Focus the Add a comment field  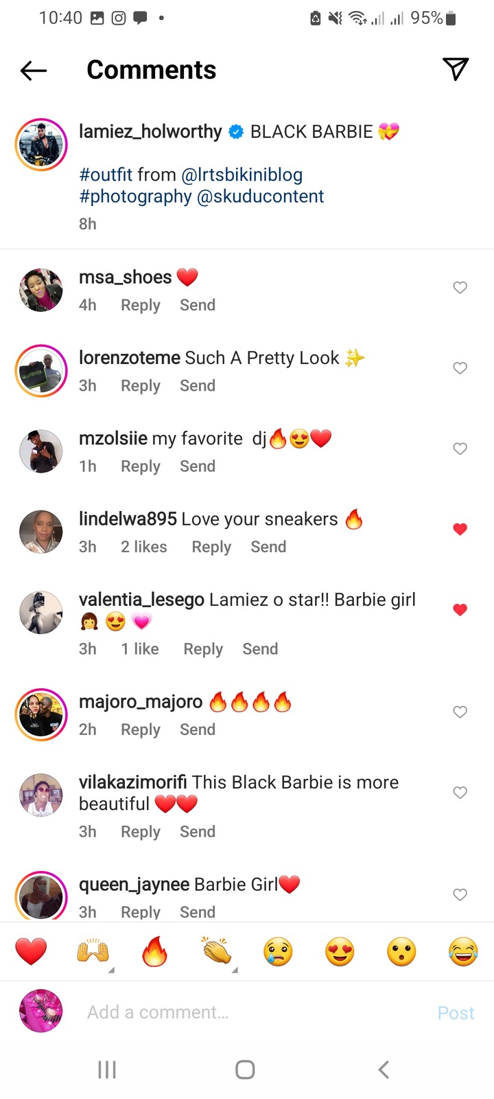pos(254,1012)
